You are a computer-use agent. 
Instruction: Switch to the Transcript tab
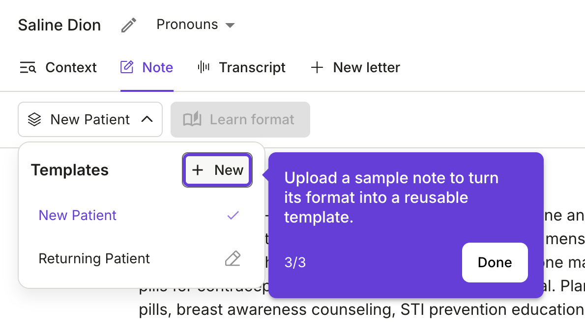click(252, 67)
